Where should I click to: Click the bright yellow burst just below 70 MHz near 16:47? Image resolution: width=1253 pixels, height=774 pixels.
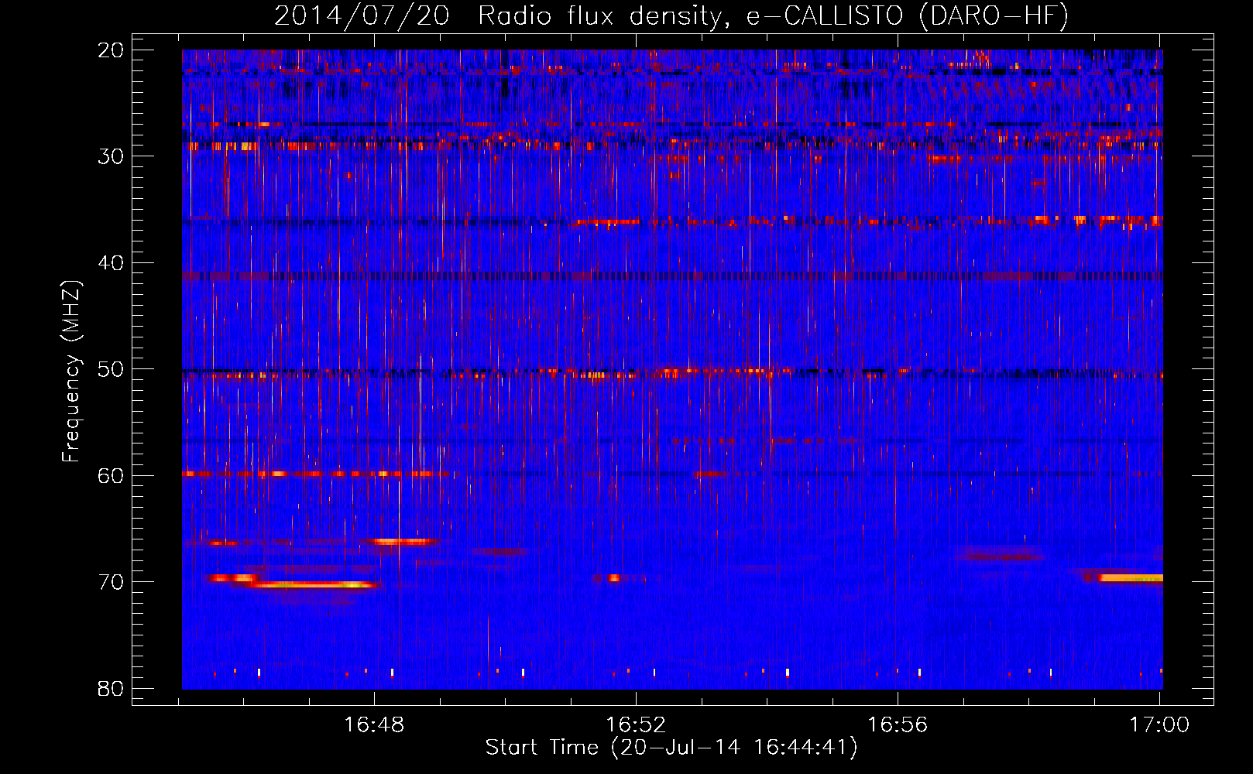pos(314,585)
